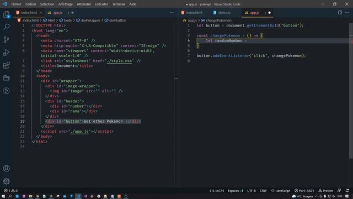Open the Explorer view in activity bar

tap(6, 14)
